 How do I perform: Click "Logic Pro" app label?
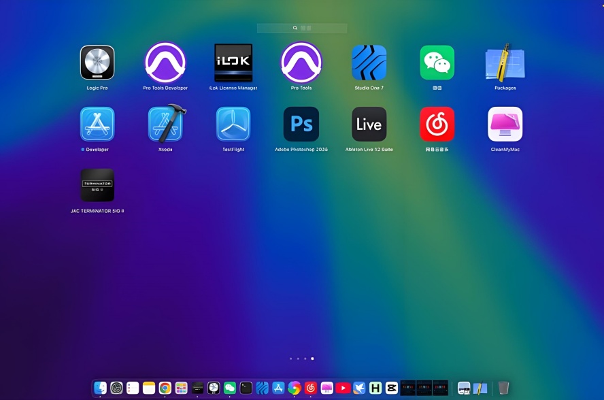[97, 88]
